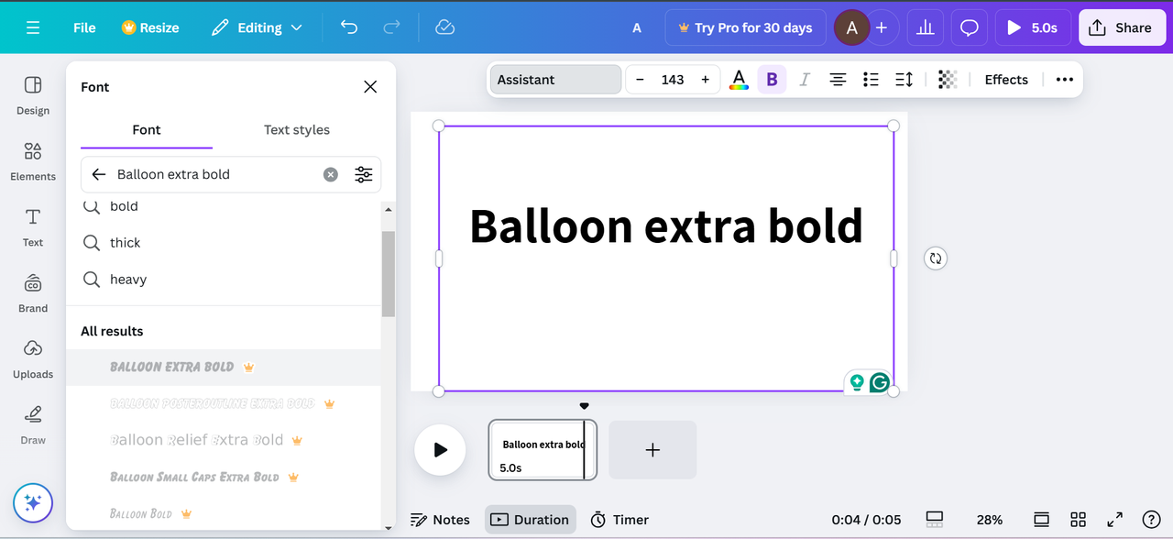Add collaborator with plus icon
Screen dimensions: 1173x539
click(882, 27)
